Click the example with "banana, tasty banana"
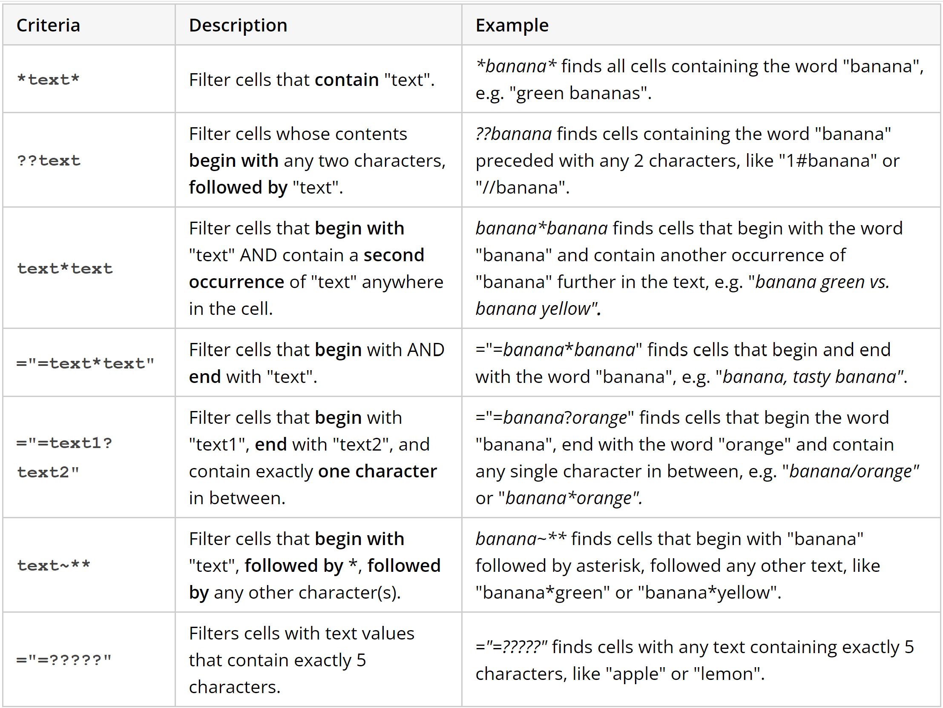 coord(690,363)
